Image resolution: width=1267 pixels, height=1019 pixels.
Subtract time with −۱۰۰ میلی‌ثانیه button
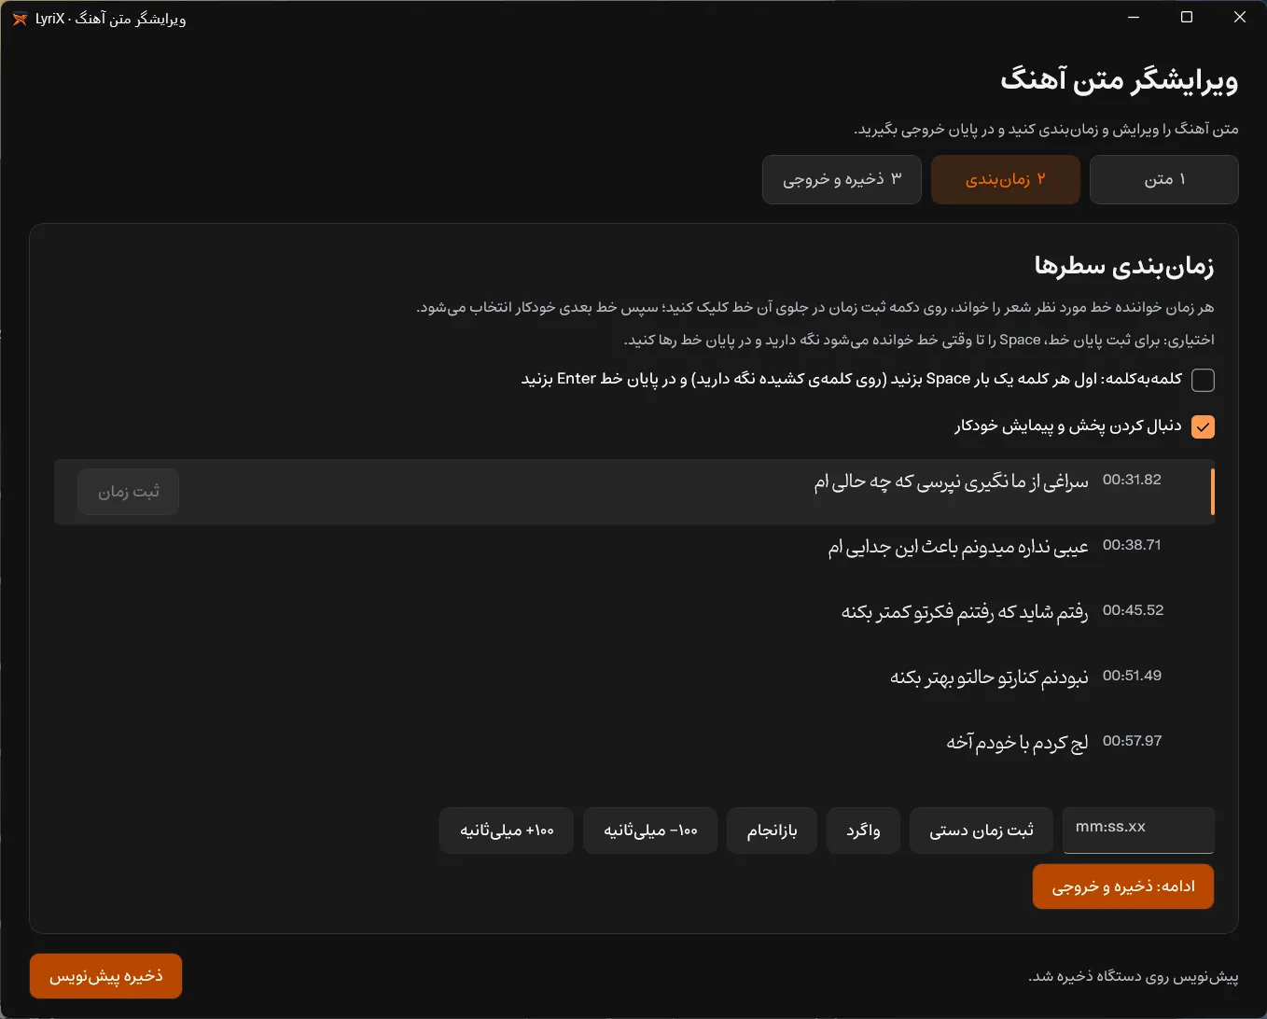(650, 831)
